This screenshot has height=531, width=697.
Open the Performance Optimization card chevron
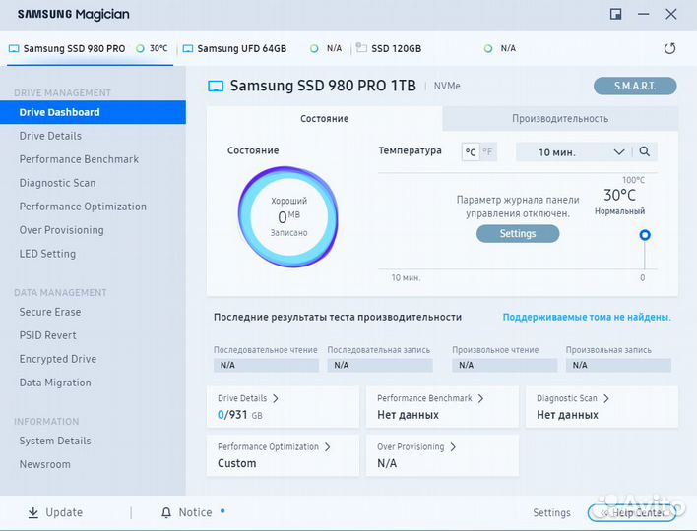(x=328, y=447)
